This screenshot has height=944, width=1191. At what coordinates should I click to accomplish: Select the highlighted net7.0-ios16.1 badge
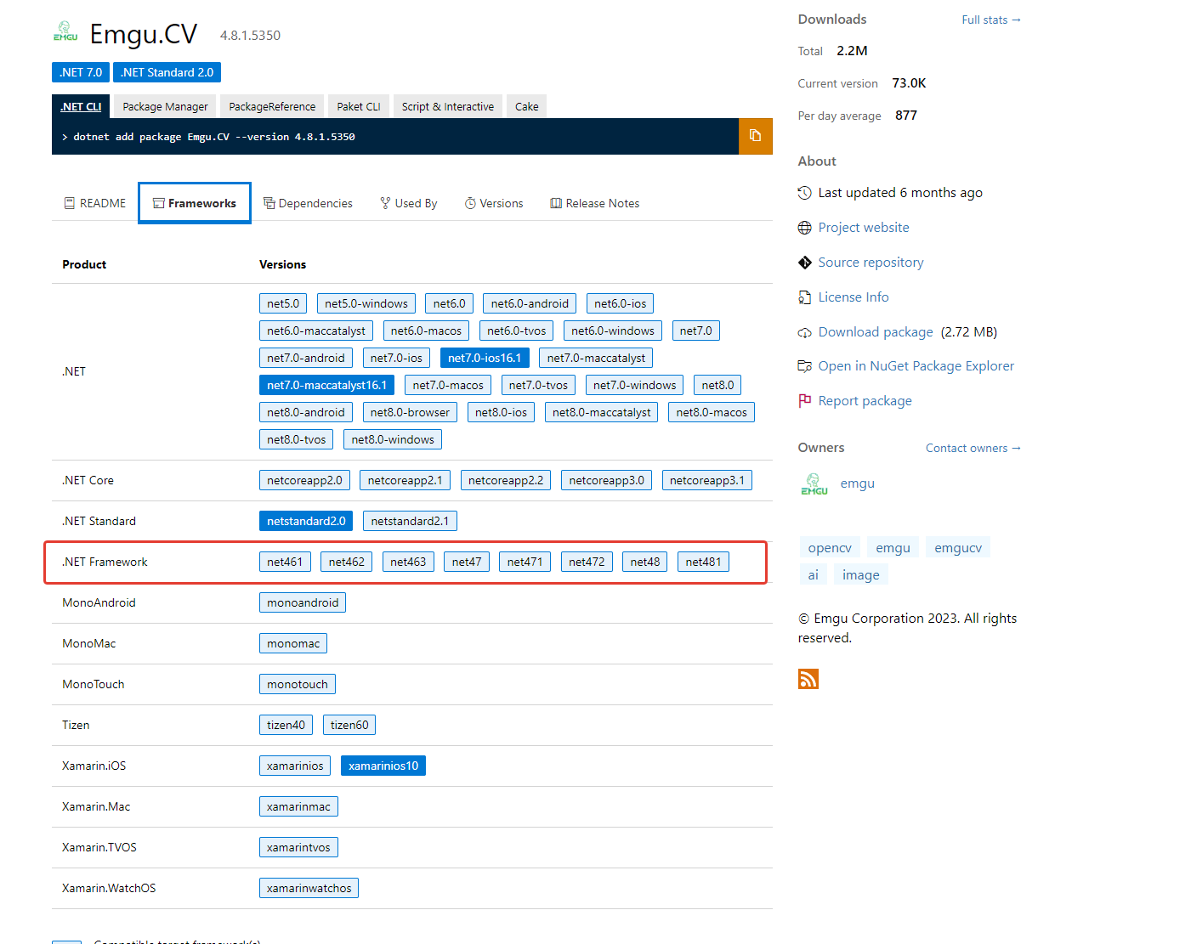pyautogui.click(x=485, y=358)
